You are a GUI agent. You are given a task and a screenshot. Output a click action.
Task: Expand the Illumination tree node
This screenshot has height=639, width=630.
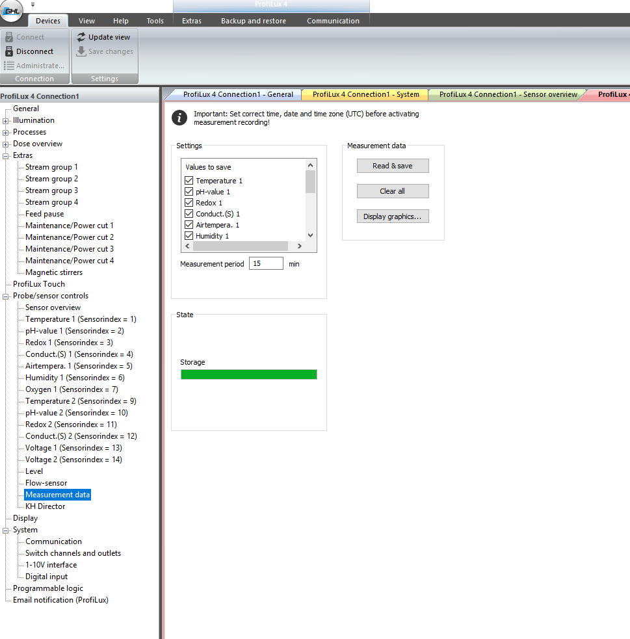click(5, 121)
